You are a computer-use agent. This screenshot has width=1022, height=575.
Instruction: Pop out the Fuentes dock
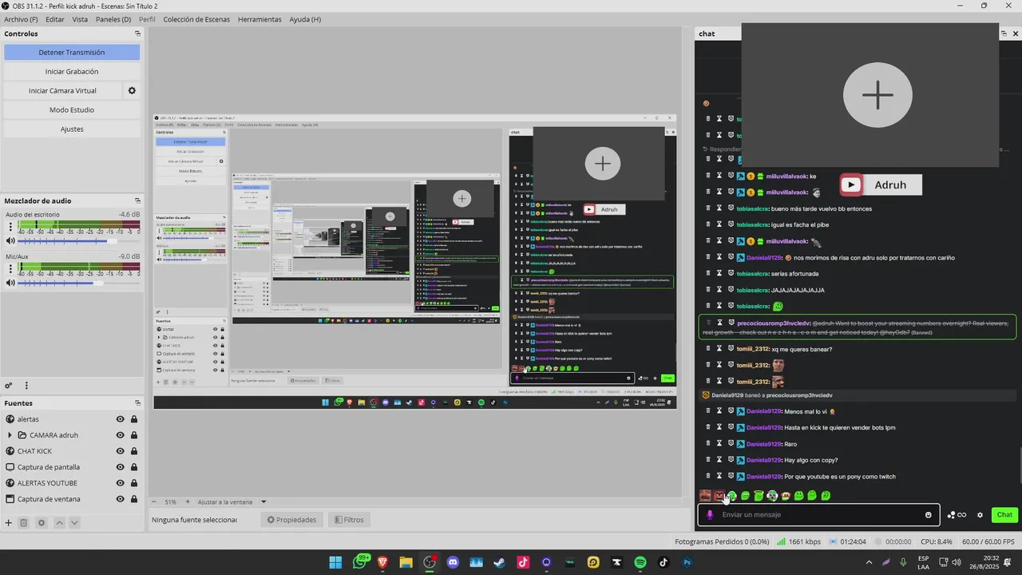pos(137,403)
